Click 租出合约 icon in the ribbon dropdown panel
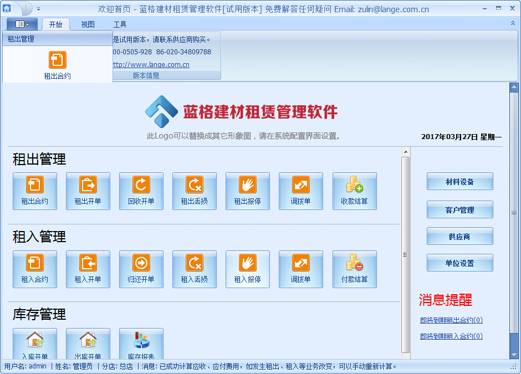 (x=58, y=65)
